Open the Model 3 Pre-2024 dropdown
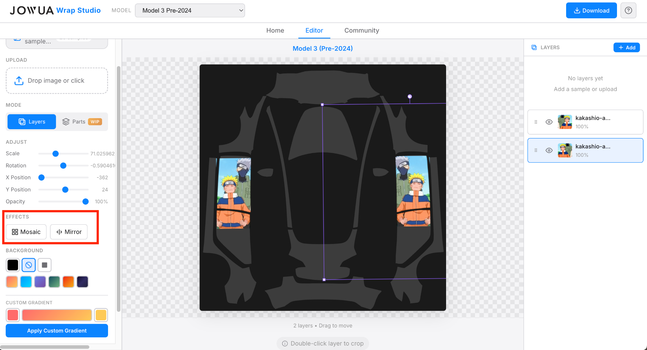Image resolution: width=647 pixels, height=350 pixels. click(190, 10)
